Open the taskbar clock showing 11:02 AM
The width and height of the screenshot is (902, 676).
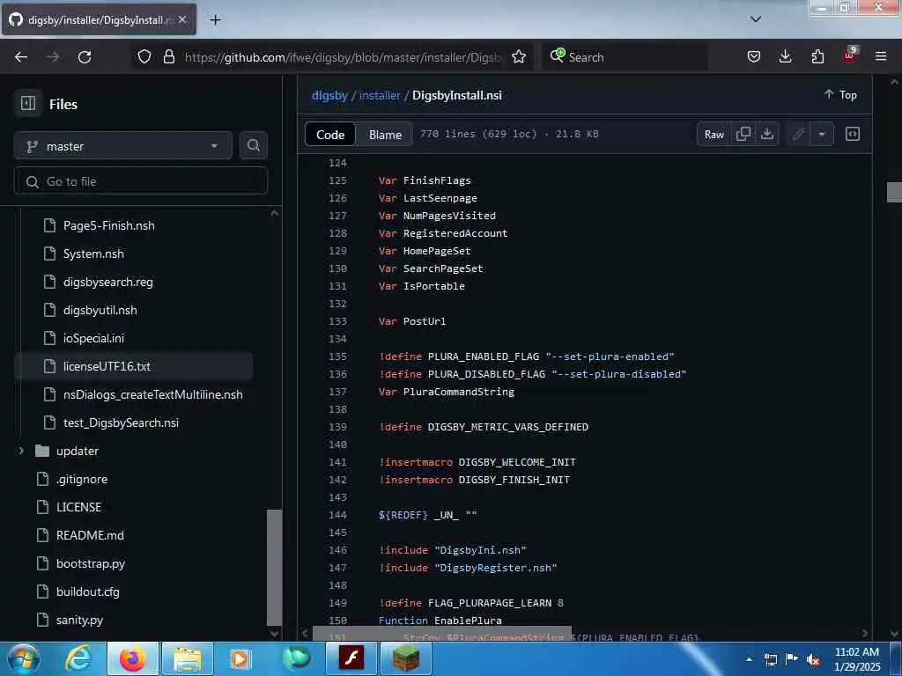coord(856,659)
